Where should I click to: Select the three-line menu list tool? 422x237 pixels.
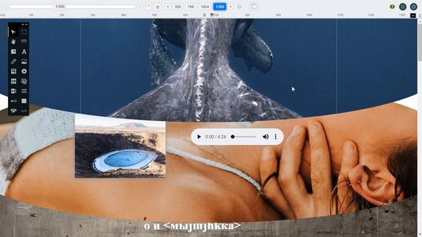point(24,91)
